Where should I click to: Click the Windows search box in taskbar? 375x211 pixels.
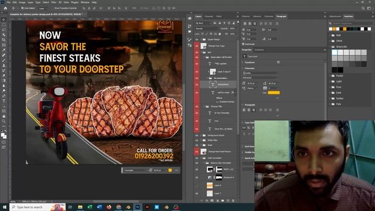click(x=37, y=207)
